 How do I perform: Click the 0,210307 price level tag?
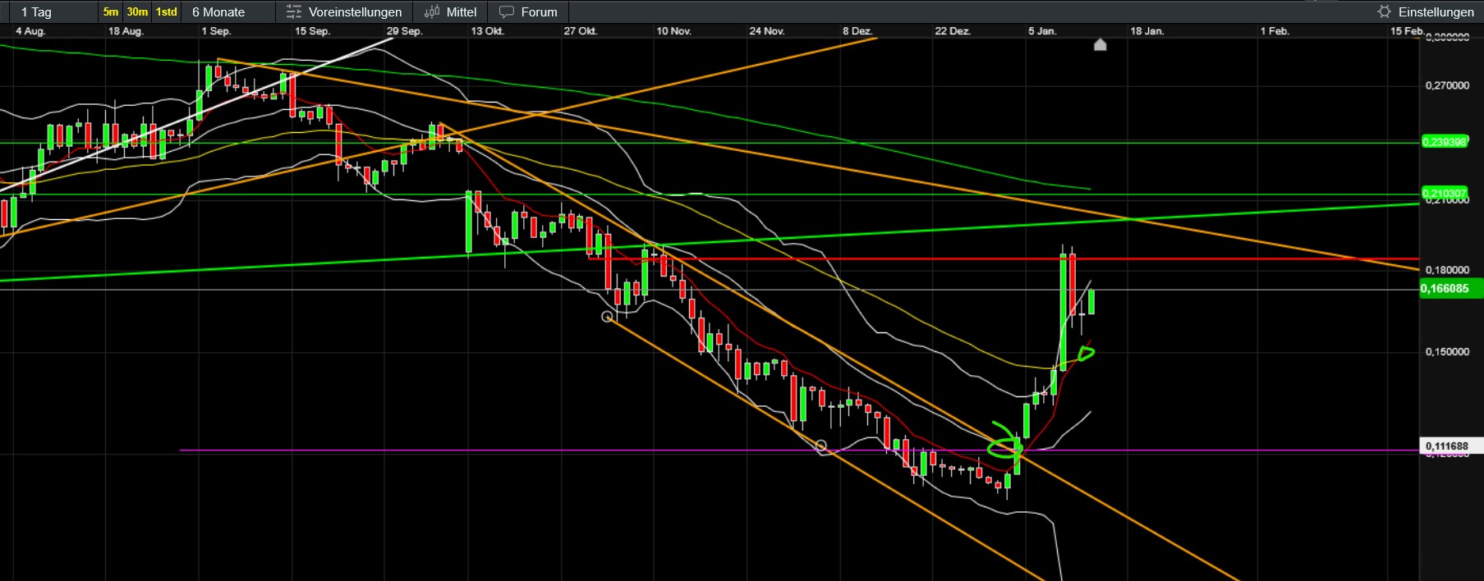1444,194
